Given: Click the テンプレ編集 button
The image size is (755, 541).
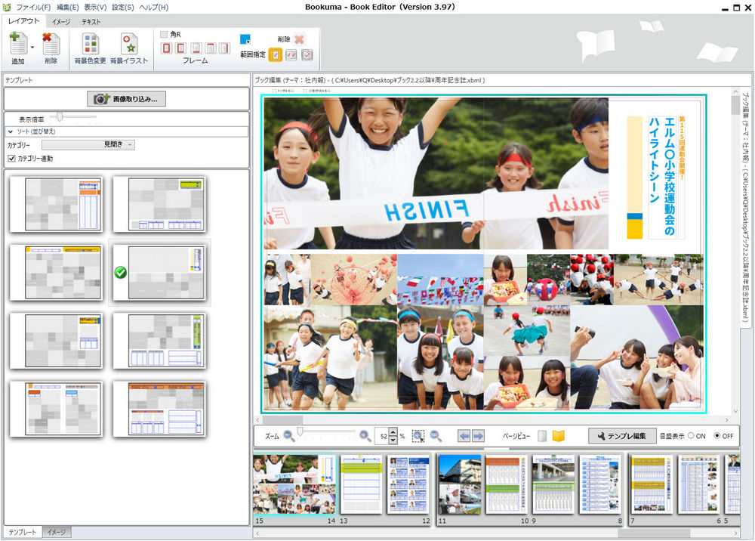Looking at the screenshot, I should pos(622,436).
